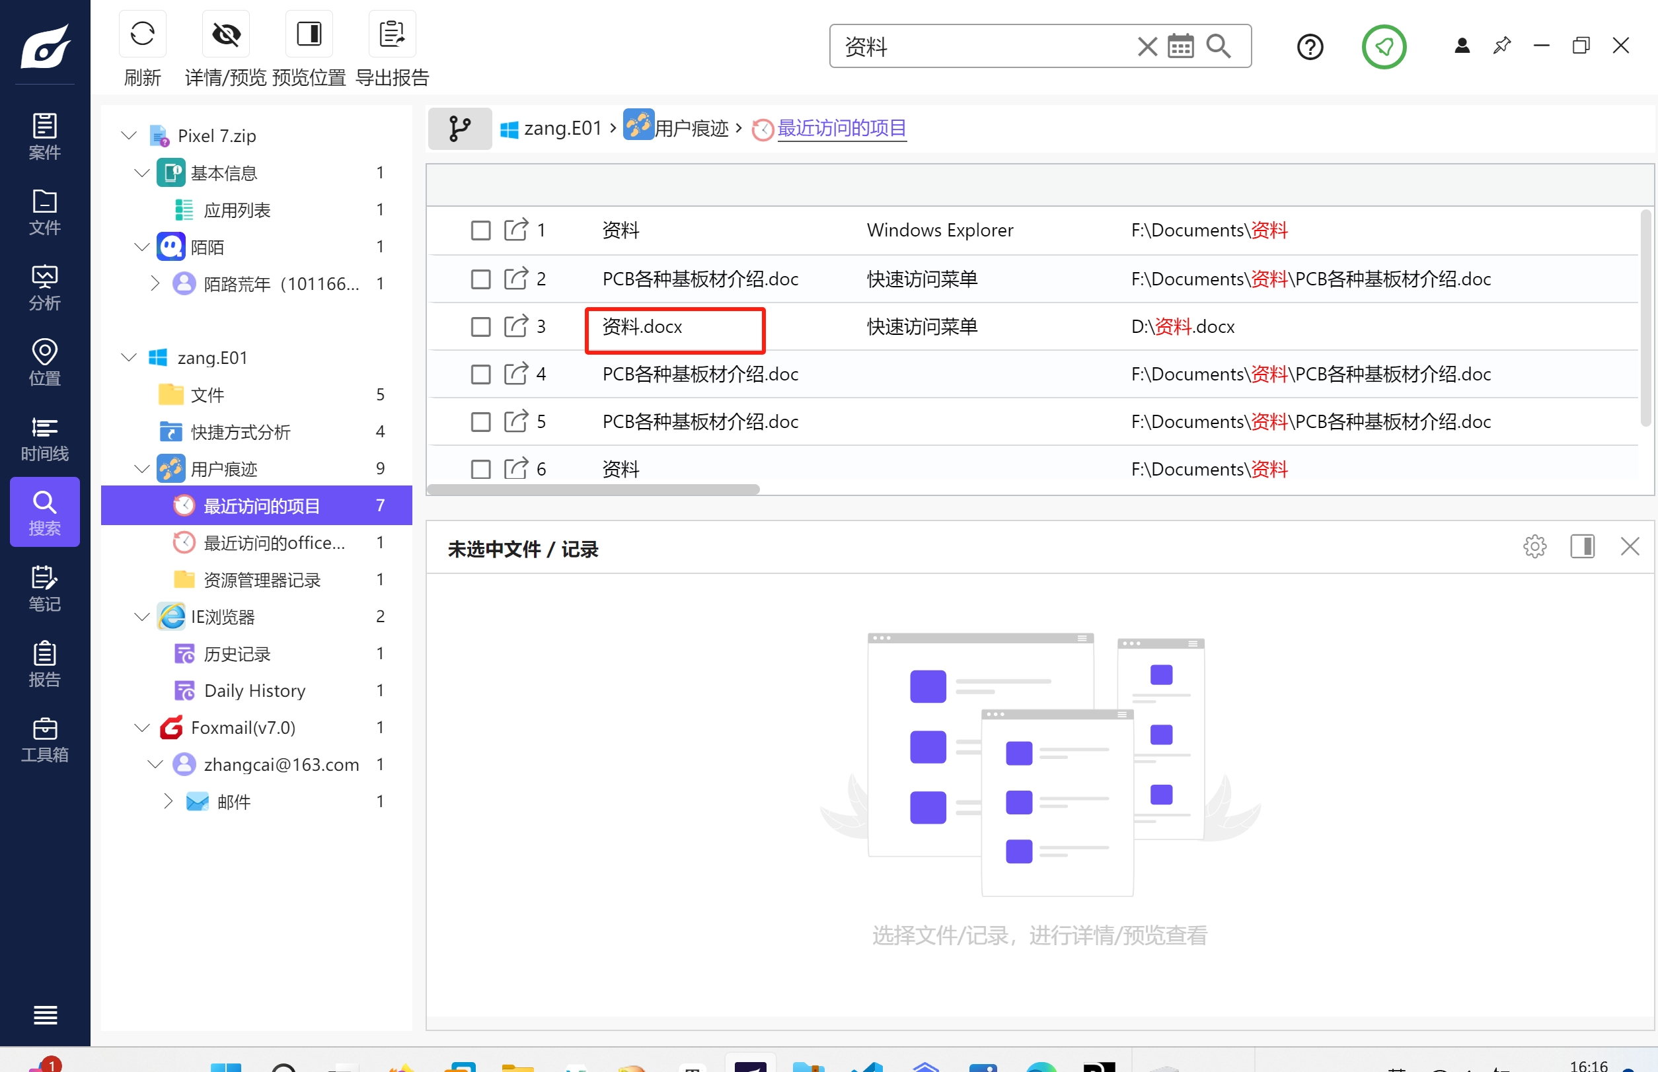
Task: Click zang.E01 in the breadcrumb
Action: [x=562, y=128]
